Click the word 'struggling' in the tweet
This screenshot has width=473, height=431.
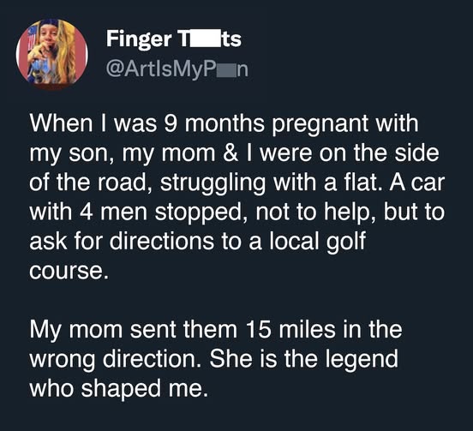coord(213,183)
